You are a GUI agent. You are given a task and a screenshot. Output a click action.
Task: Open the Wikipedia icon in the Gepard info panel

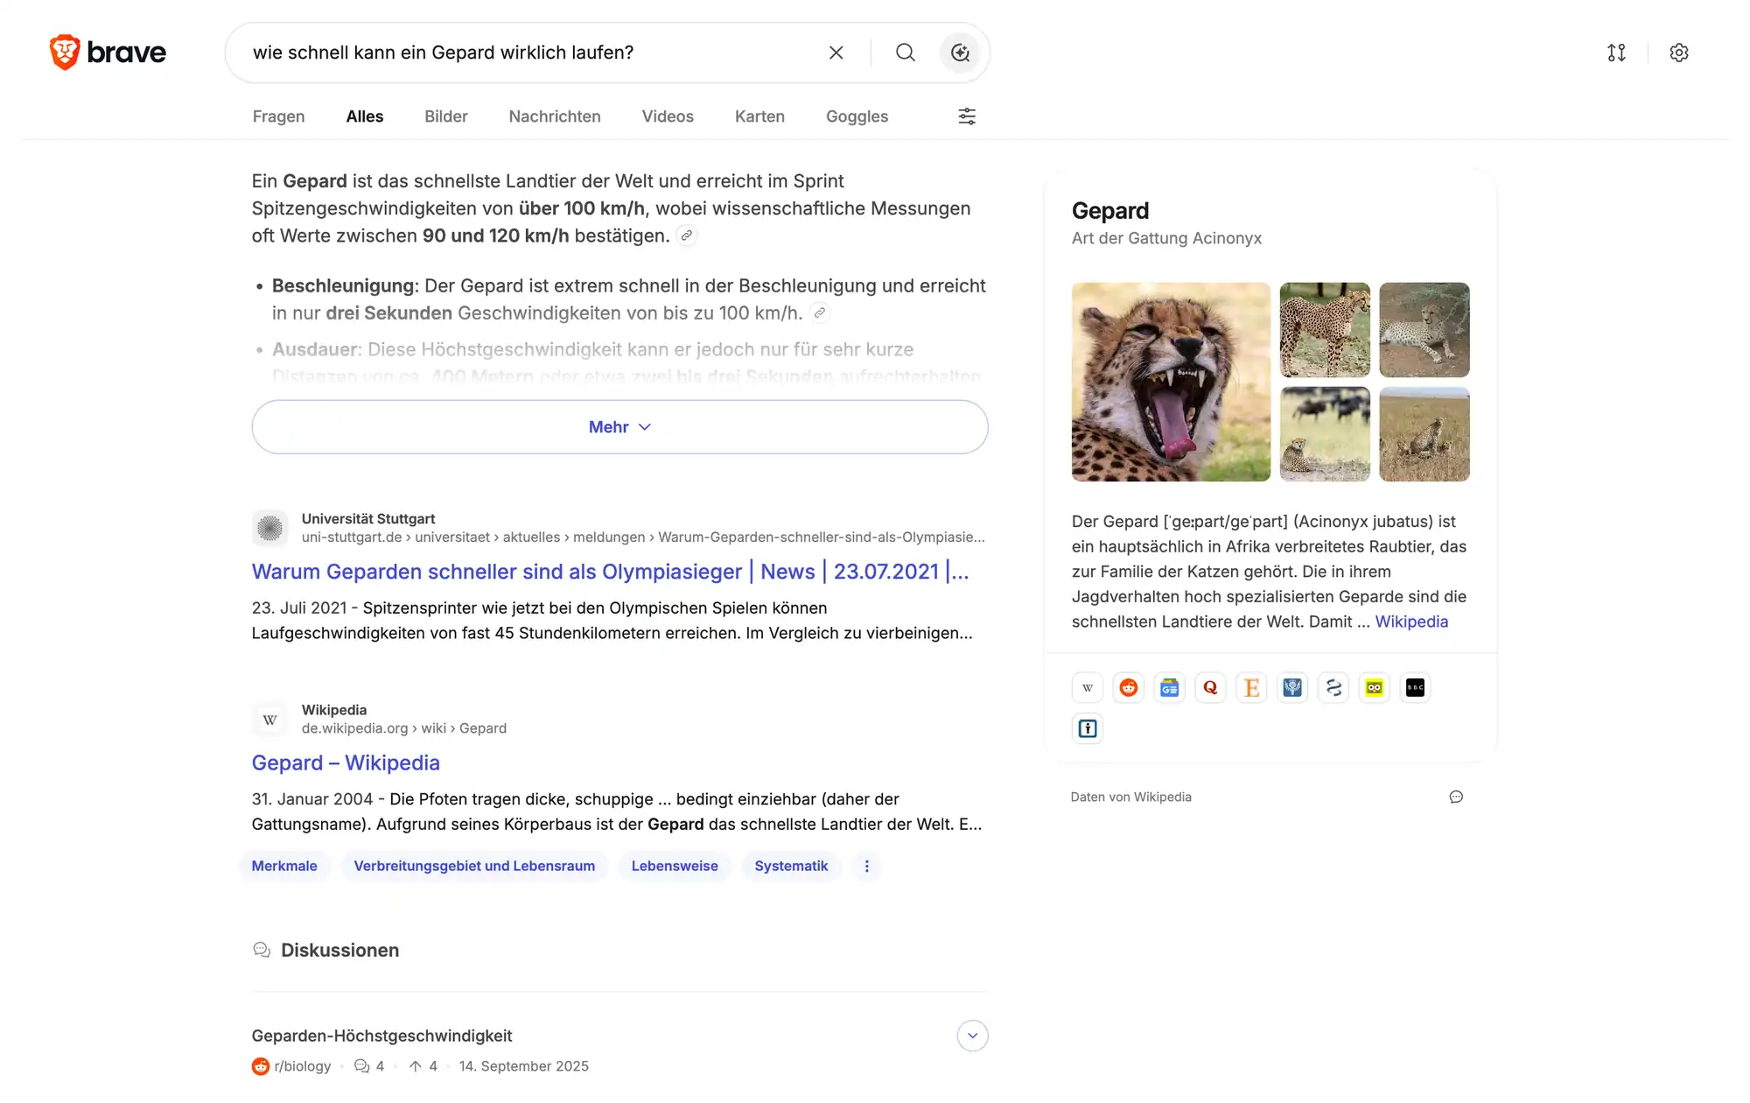(x=1088, y=687)
